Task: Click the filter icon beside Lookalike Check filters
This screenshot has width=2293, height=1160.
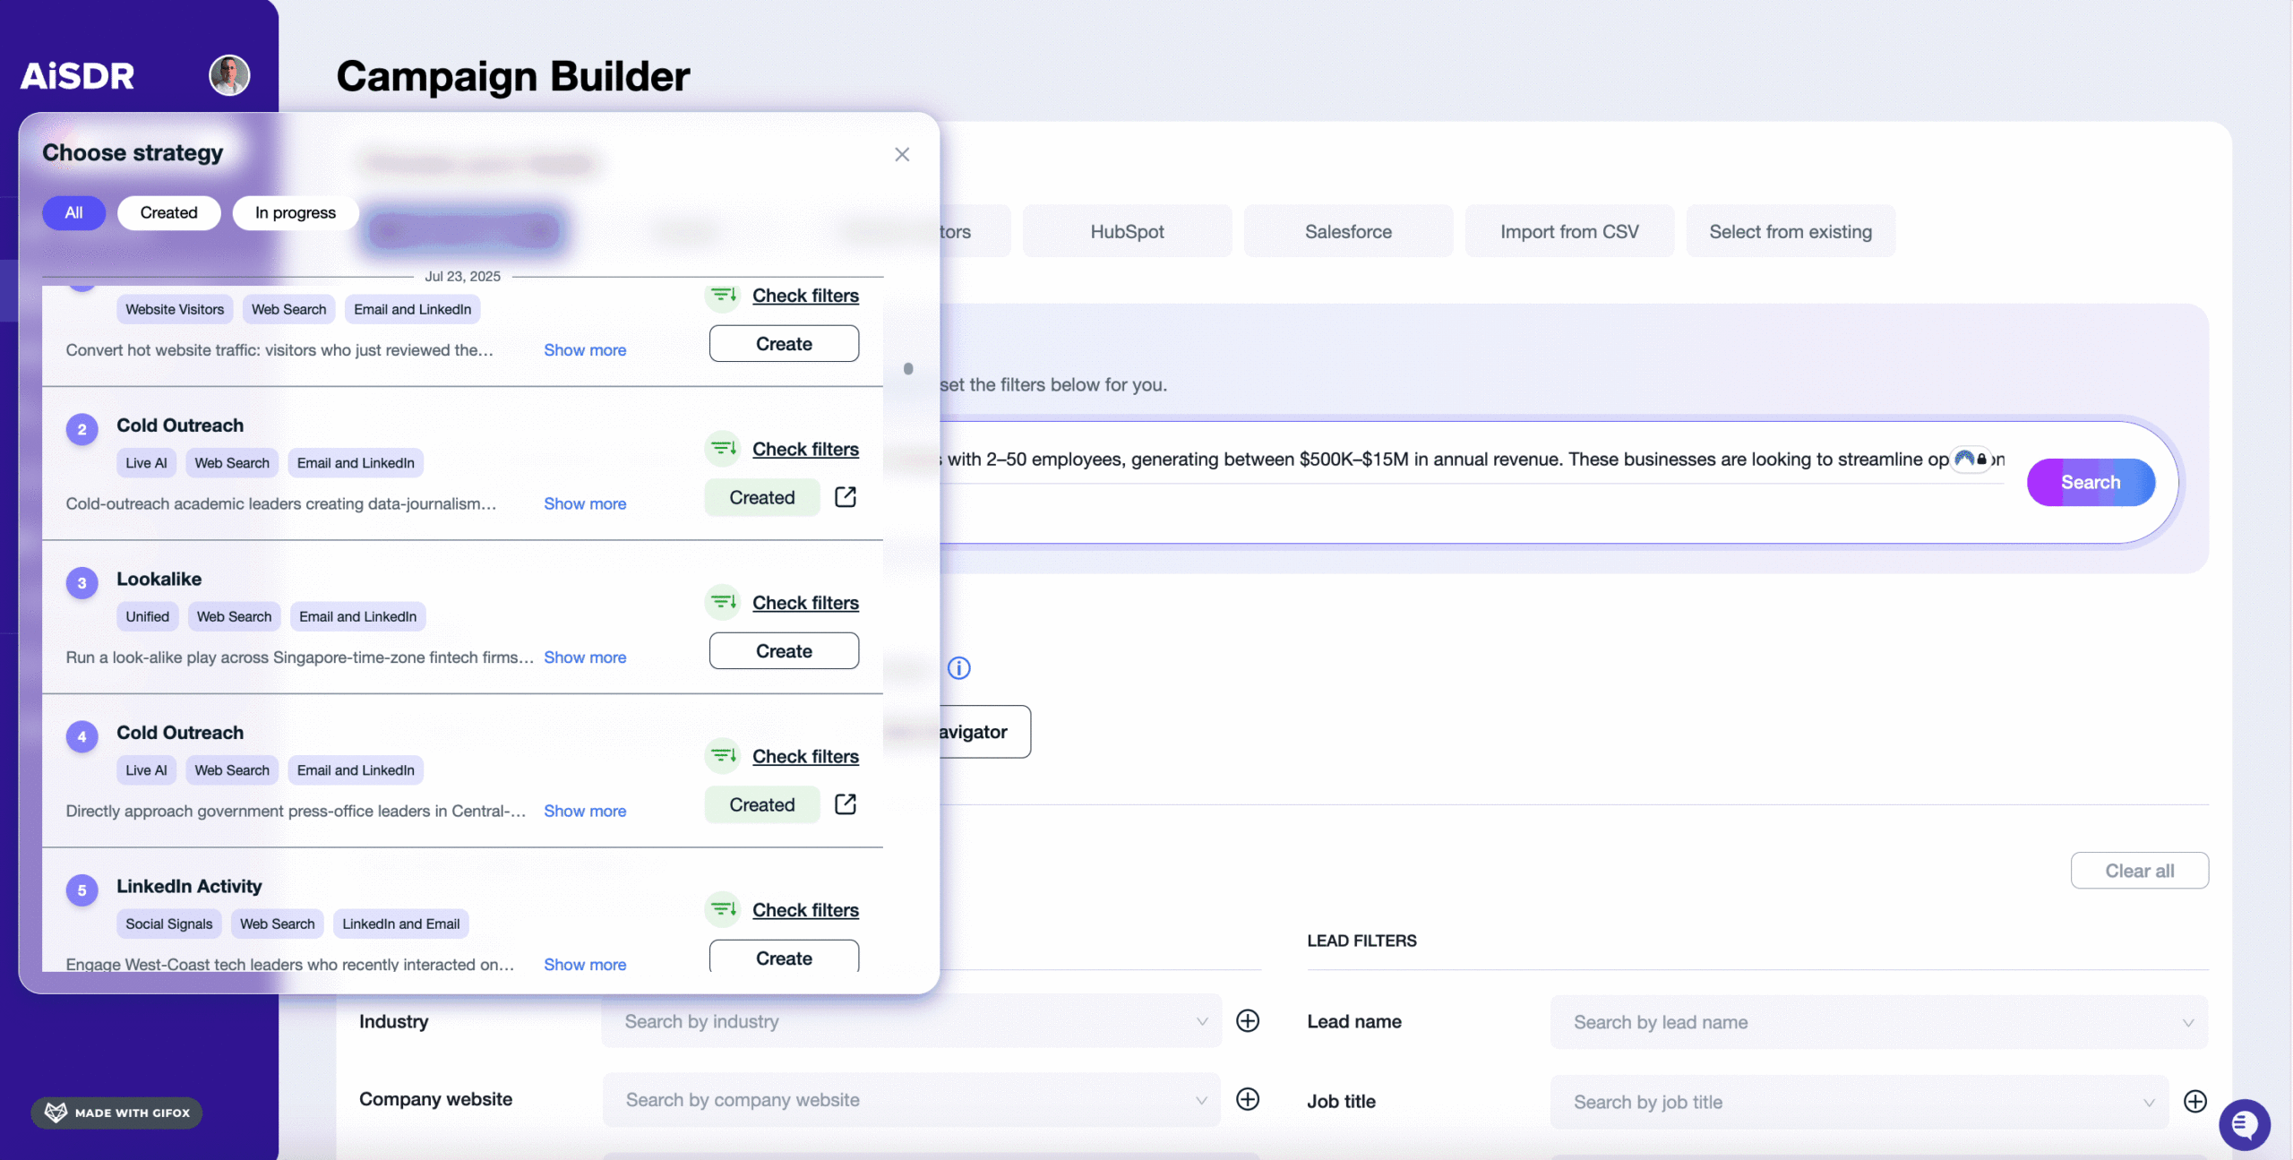Action: pyautogui.click(x=723, y=602)
